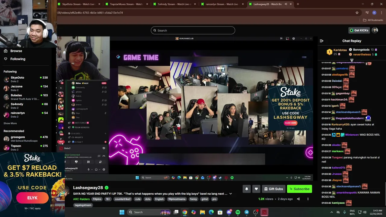Open Discord from the taskbar

(229, 212)
